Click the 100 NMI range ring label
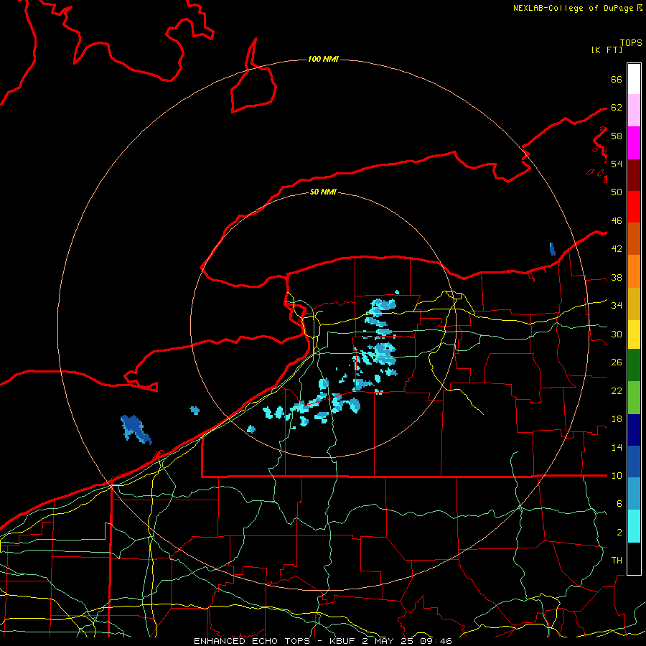 tap(323, 59)
